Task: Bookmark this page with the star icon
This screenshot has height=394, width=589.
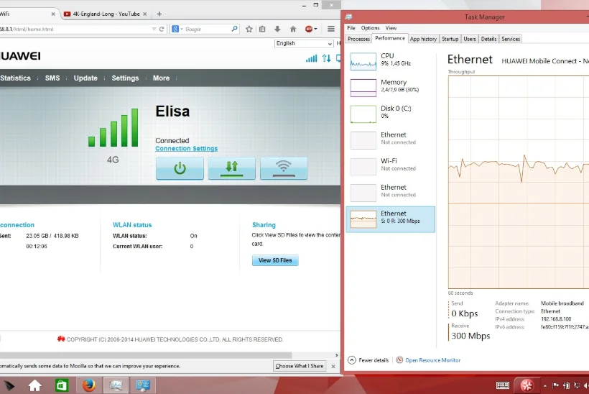Action: coord(249,29)
